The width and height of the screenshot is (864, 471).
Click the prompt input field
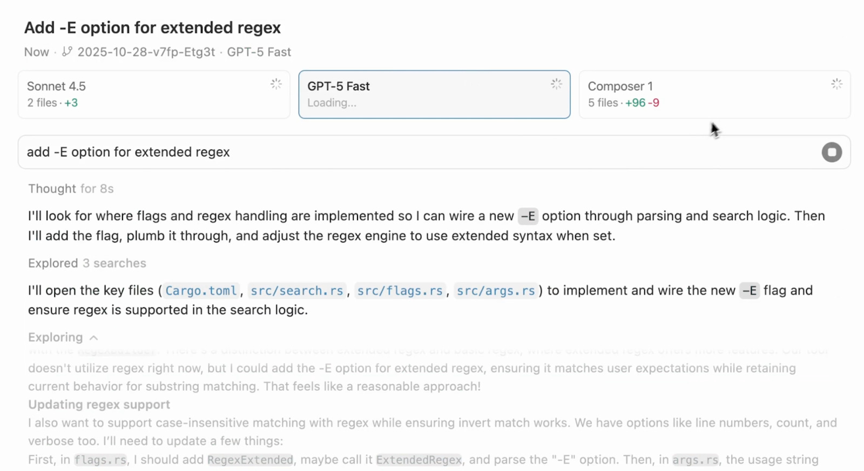coord(416,152)
